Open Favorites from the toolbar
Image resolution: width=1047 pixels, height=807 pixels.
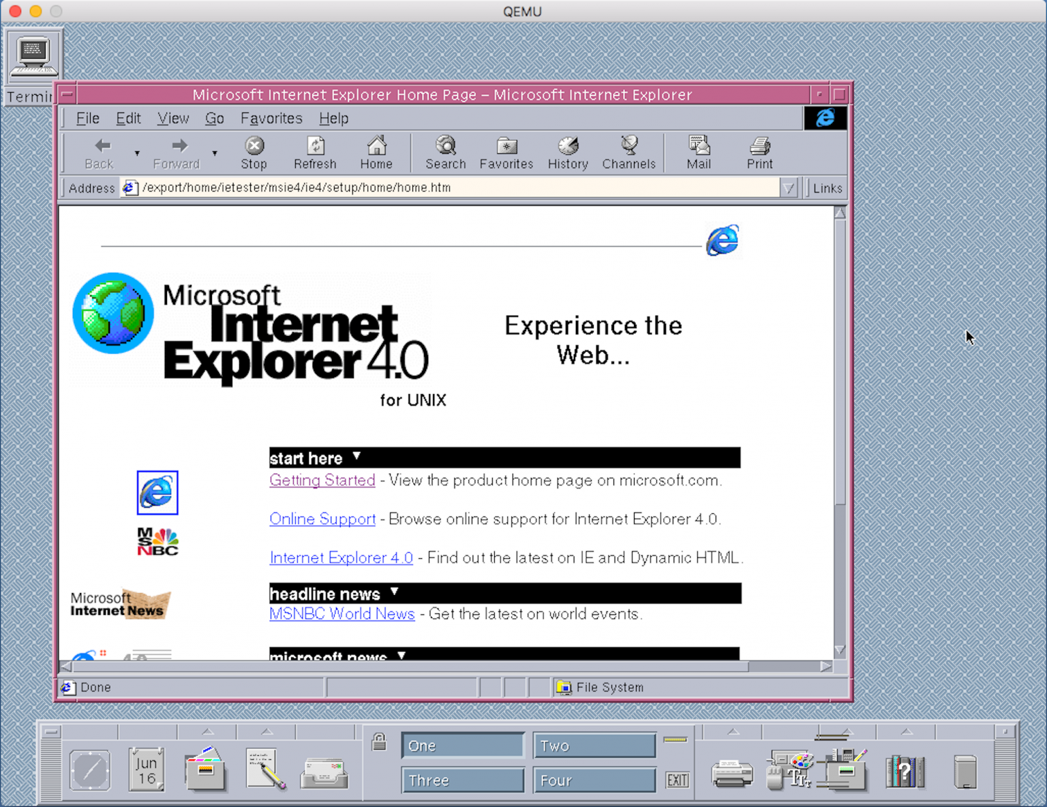[x=506, y=153]
